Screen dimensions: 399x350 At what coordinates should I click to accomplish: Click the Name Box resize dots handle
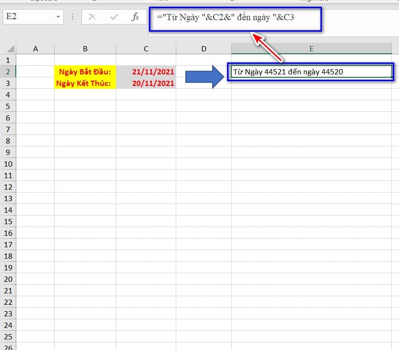[x=73, y=17]
